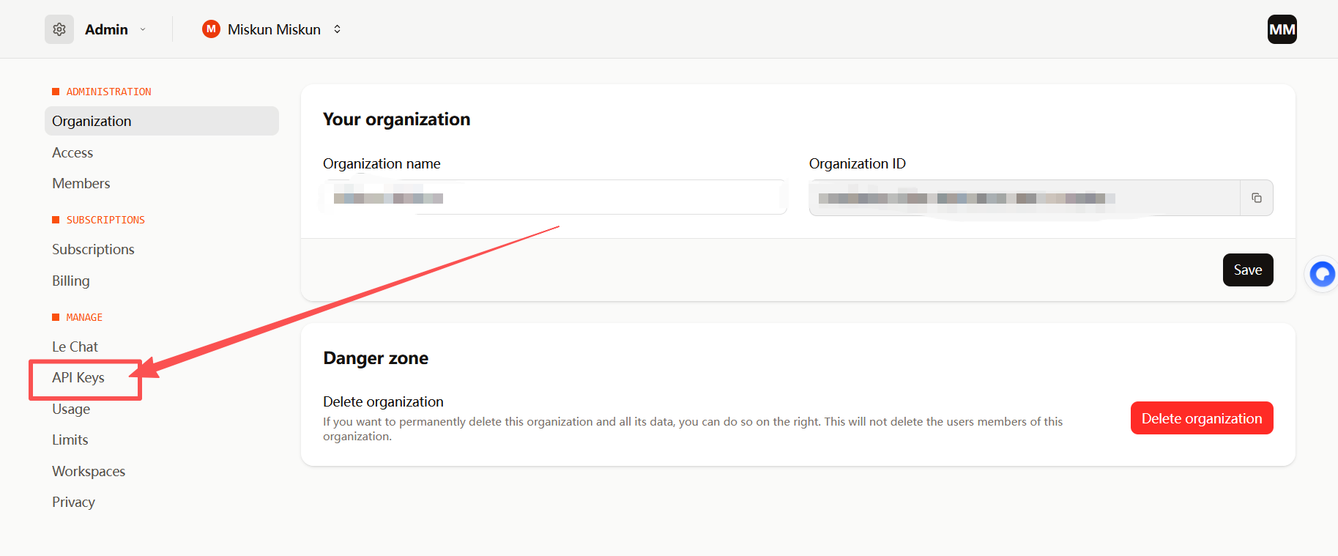Screen dimensions: 1338x556
Task: Open the Limits page
Action: [x=70, y=440]
